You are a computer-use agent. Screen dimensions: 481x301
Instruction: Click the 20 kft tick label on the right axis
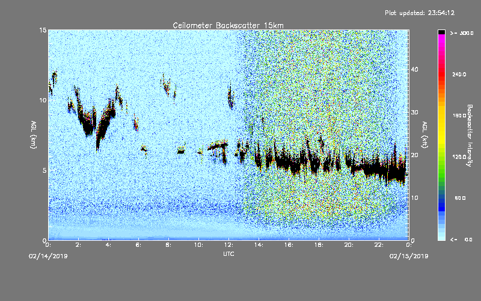click(x=414, y=155)
